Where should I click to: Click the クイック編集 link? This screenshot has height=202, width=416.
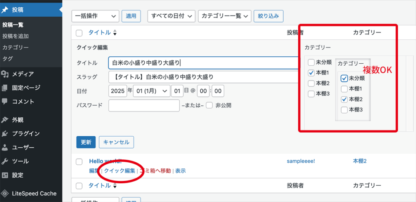119,171
